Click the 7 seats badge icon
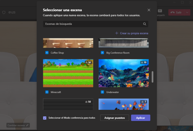The image size is (193, 131). click(x=142, y=102)
